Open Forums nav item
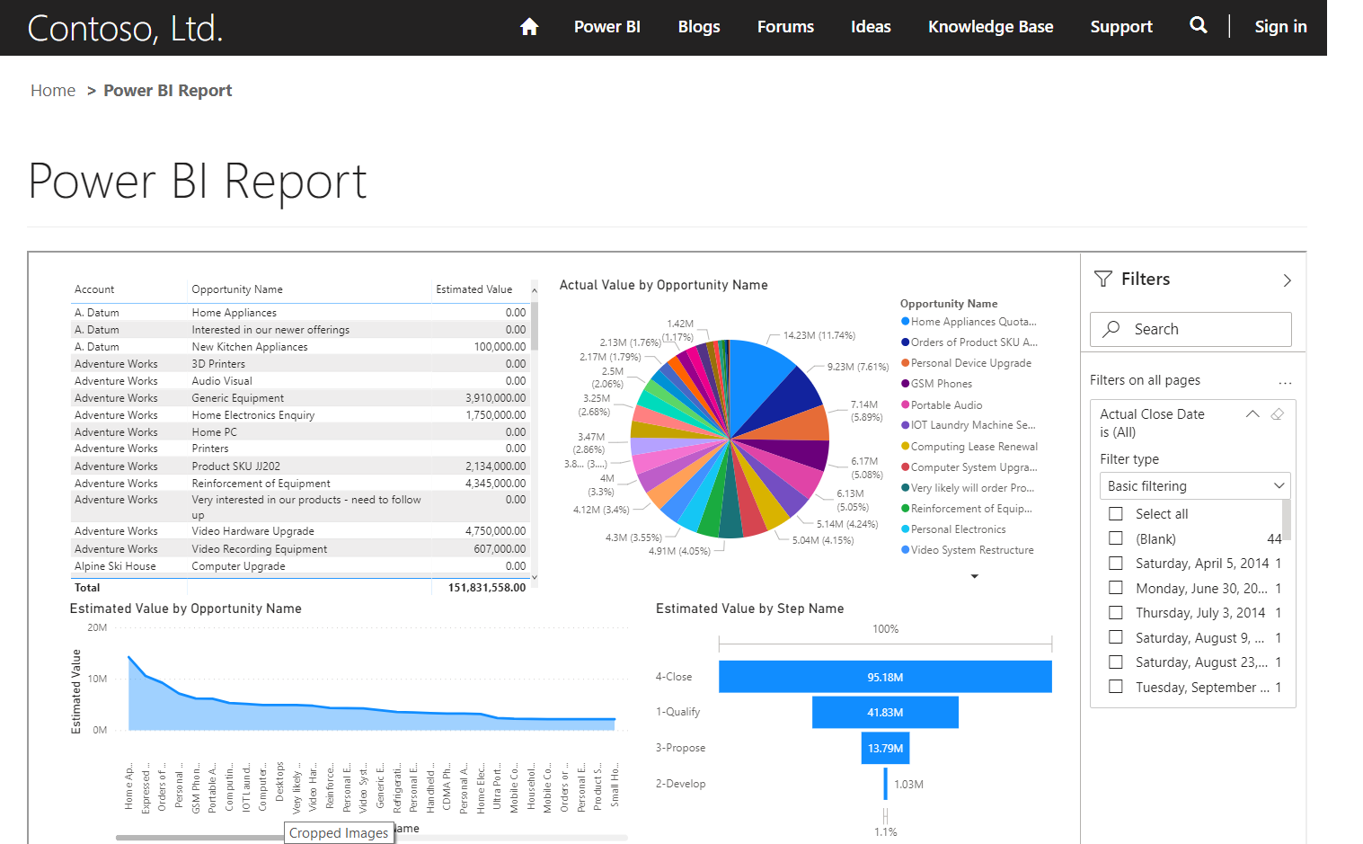This screenshot has height=844, width=1363. [x=785, y=27]
